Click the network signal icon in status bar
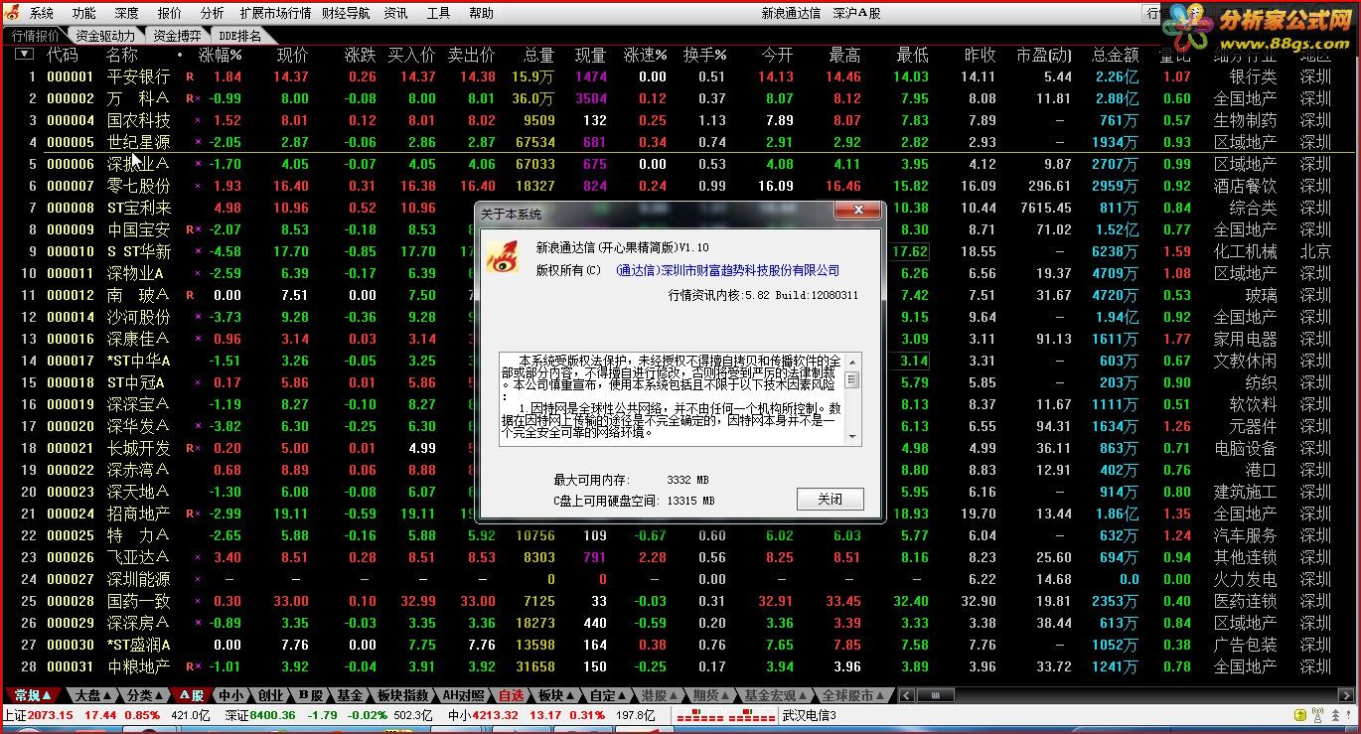The image size is (1361, 734). [x=1318, y=715]
